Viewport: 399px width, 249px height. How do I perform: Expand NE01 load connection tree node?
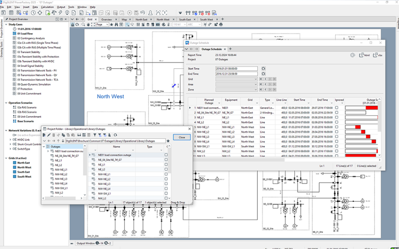[48, 151]
